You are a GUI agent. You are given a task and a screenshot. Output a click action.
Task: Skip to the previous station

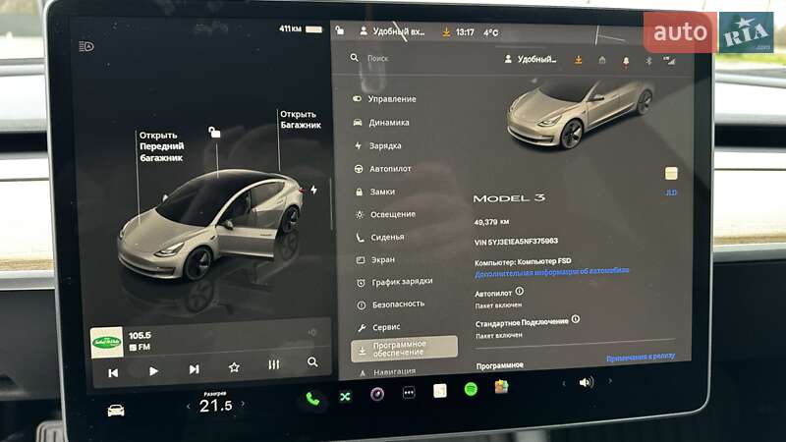point(113,373)
